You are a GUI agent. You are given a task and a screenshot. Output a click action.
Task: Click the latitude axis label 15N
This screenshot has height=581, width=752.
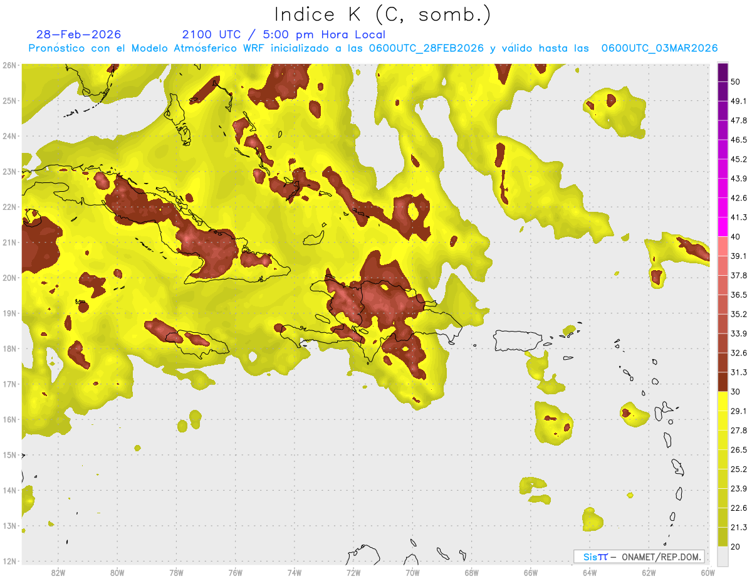9,455
